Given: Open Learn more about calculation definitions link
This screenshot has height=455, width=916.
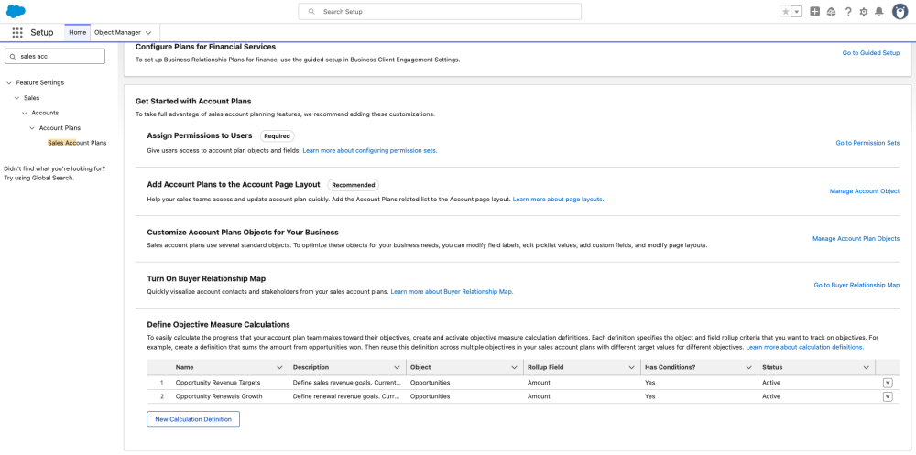Looking at the screenshot, I should click(x=805, y=347).
